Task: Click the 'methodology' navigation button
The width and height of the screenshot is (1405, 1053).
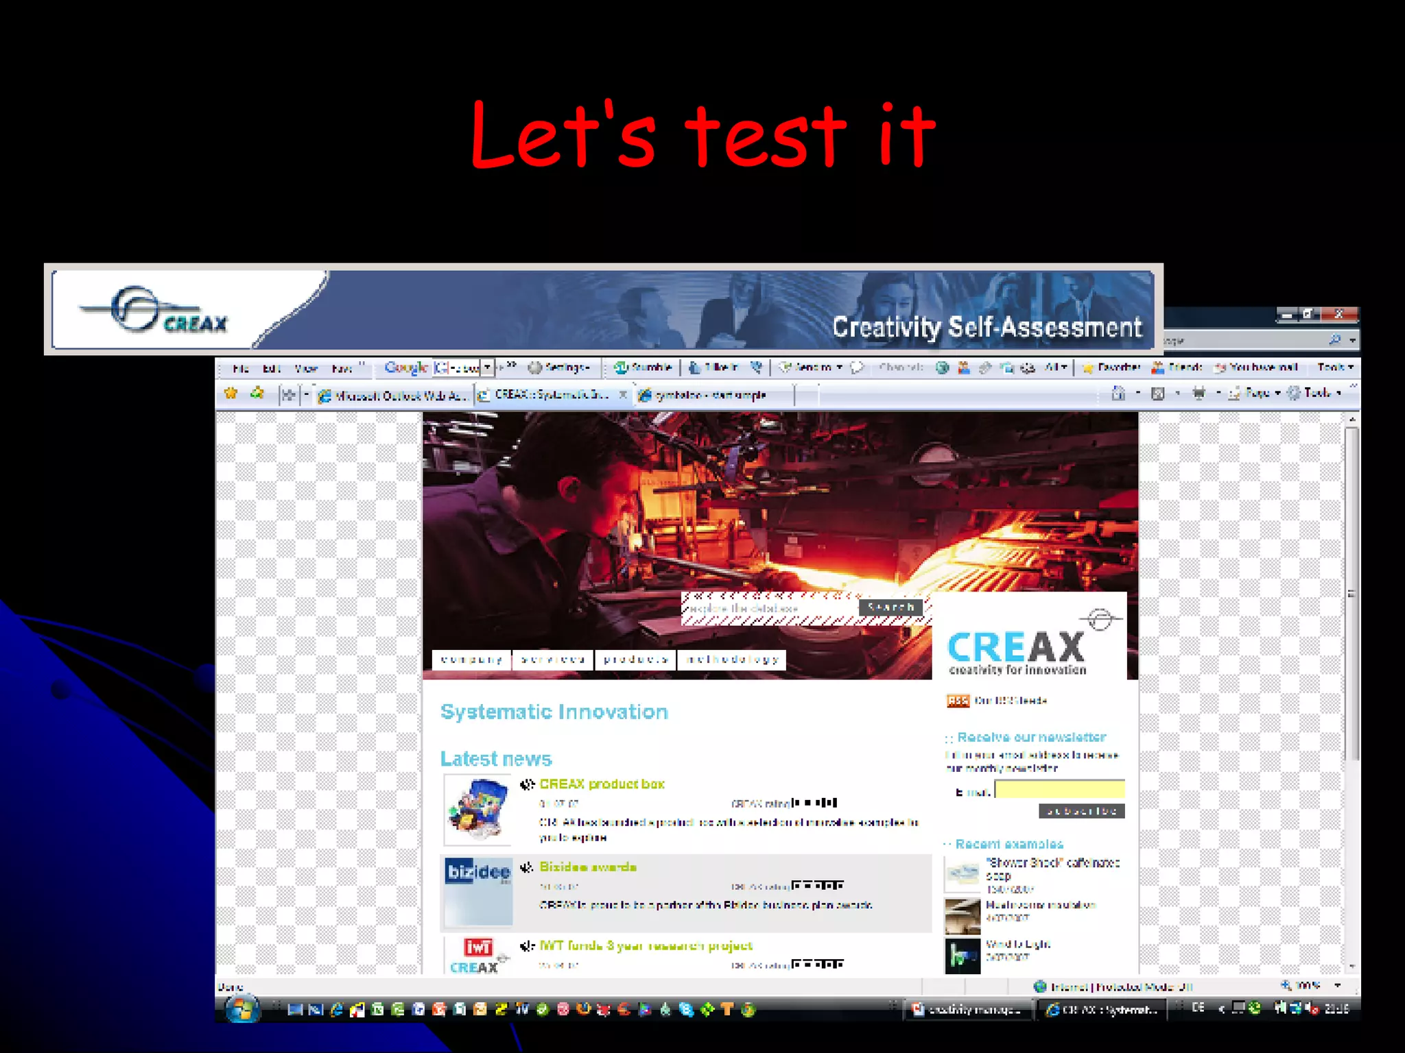Action: click(732, 659)
